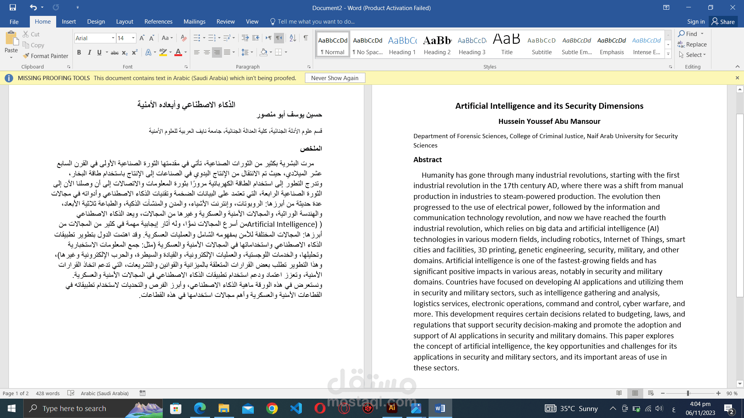Toggle align right paragraph
Image resolution: width=744 pixels, height=418 pixels.
coord(217,52)
